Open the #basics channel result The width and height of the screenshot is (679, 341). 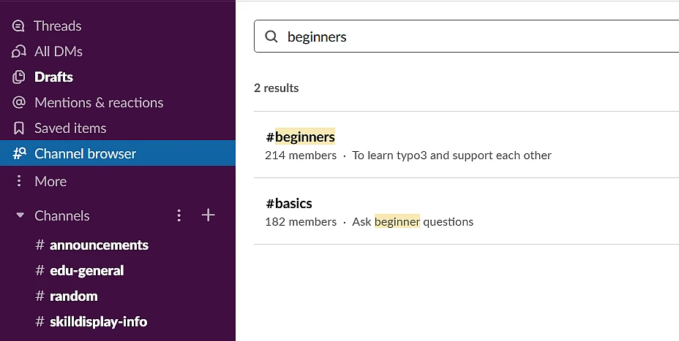289,203
